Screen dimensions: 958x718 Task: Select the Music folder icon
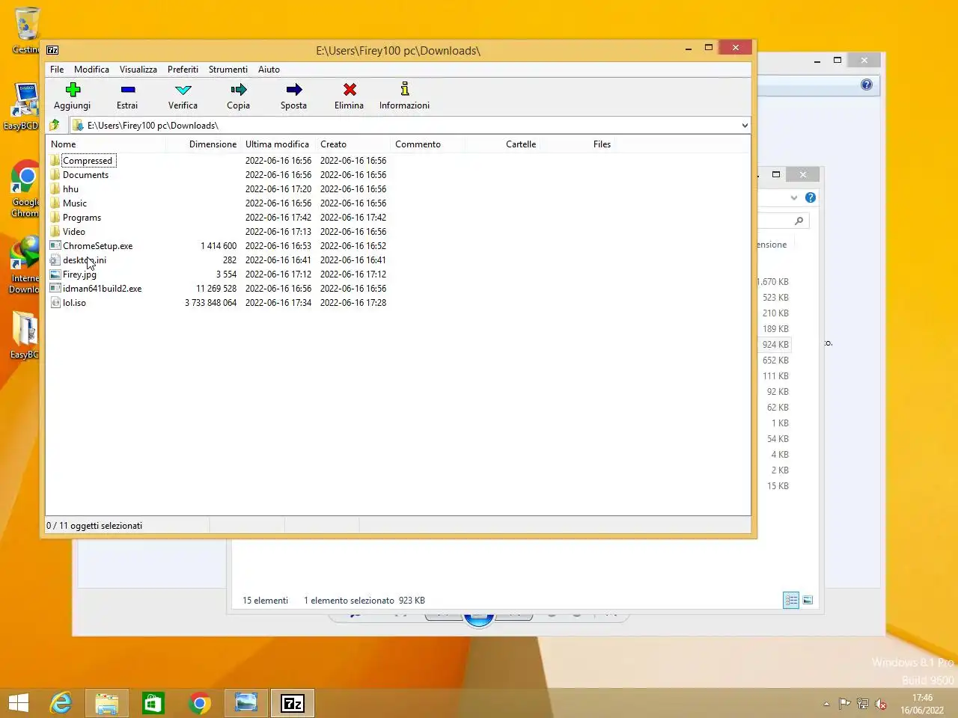[x=55, y=203]
